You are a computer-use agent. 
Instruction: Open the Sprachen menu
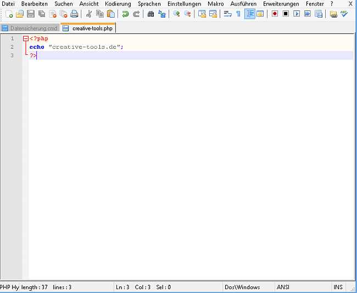pyautogui.click(x=149, y=4)
